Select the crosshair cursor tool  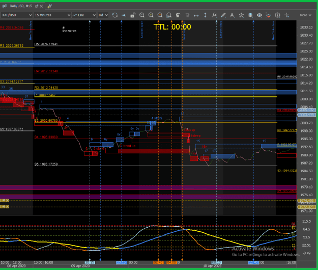pyautogui.click(x=286, y=15)
